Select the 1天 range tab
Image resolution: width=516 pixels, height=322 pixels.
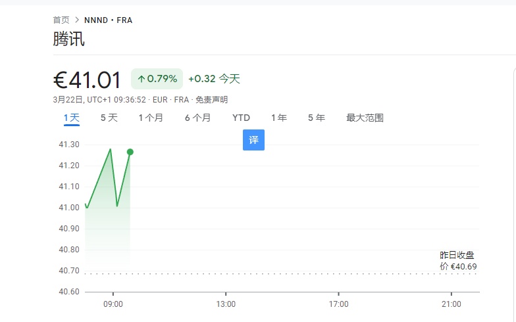point(71,118)
